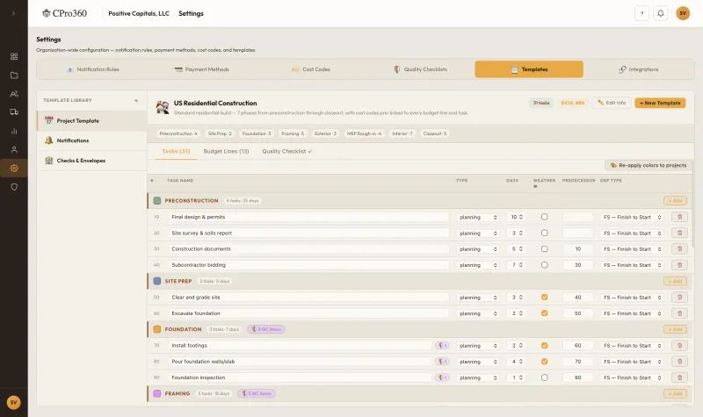
Task: Open the SV user avatar in header
Action: click(683, 13)
